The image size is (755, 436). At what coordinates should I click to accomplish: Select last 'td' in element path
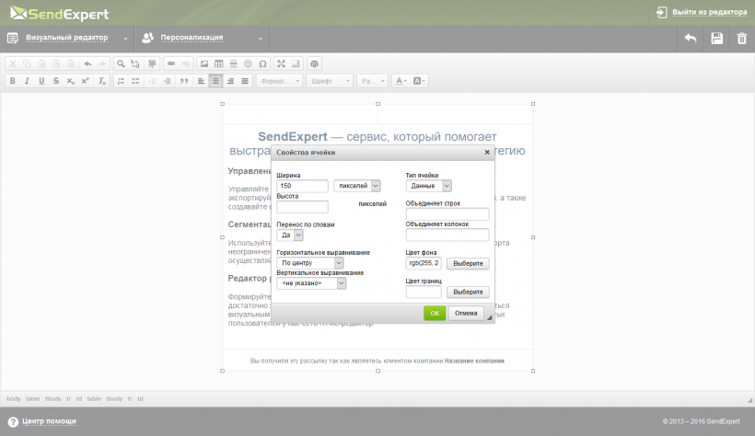(x=140, y=398)
